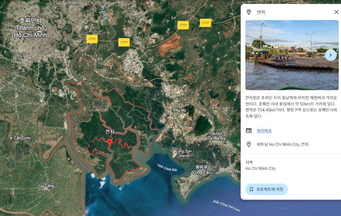Click the leftmost CT01 highway badge
This screenshot has height=216, width=341.
pyautogui.click(x=92, y=39)
